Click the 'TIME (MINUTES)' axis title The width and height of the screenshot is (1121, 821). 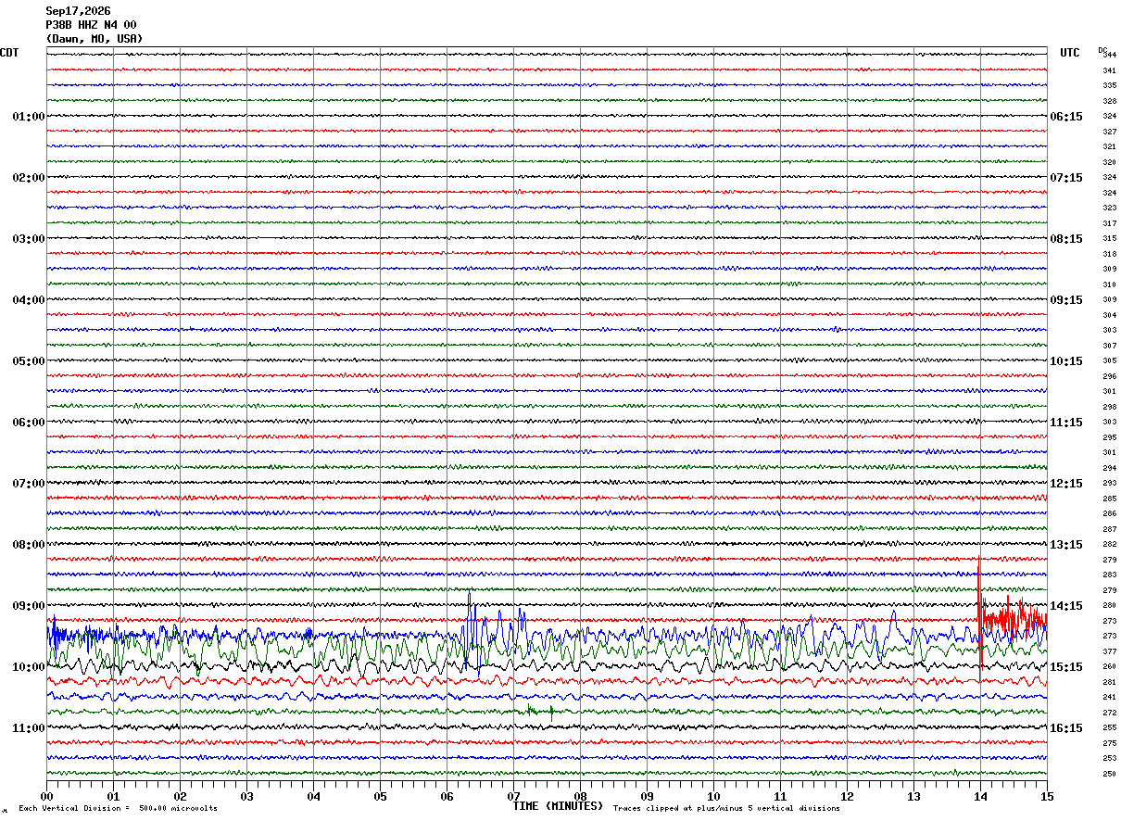[x=558, y=806]
